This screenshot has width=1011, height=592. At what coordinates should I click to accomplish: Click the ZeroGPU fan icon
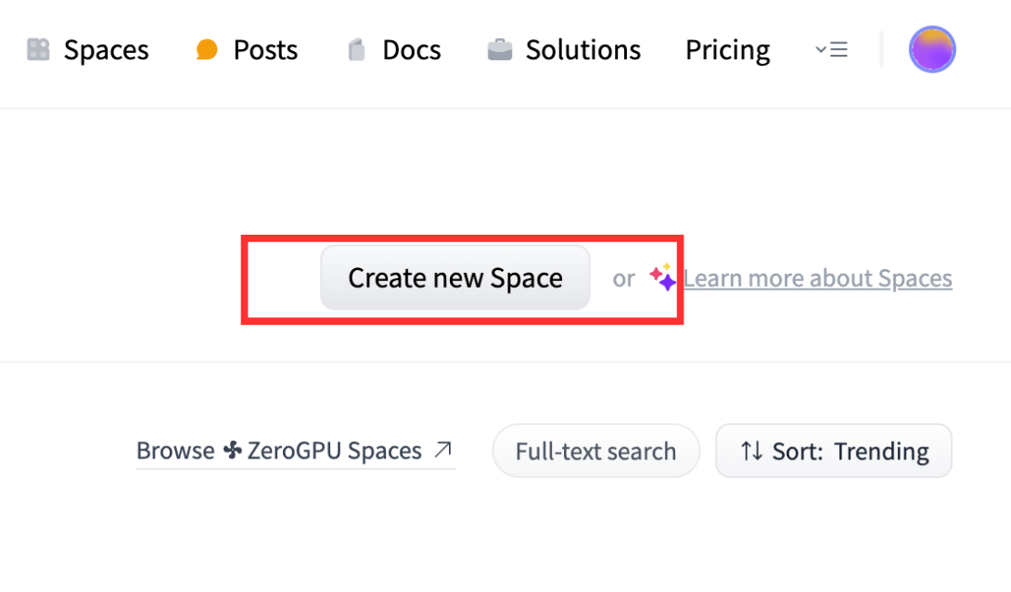click(x=233, y=449)
